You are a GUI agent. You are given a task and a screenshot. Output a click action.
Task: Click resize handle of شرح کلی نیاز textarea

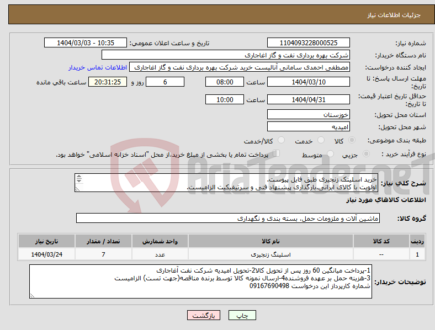point(77,189)
